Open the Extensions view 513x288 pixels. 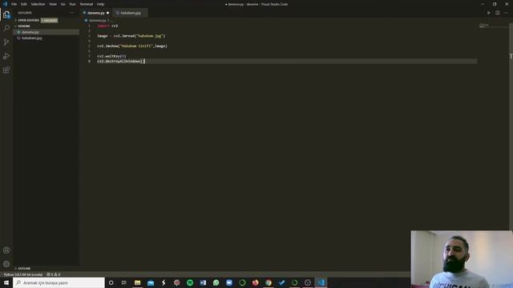point(6,70)
